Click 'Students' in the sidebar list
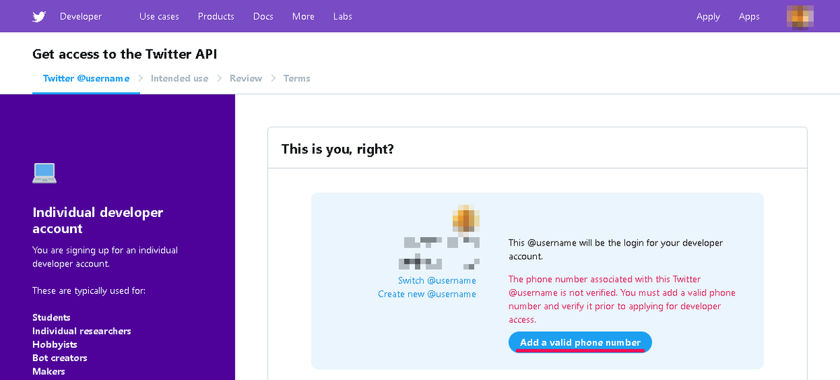Screen dimensions: 840x380 [52, 318]
